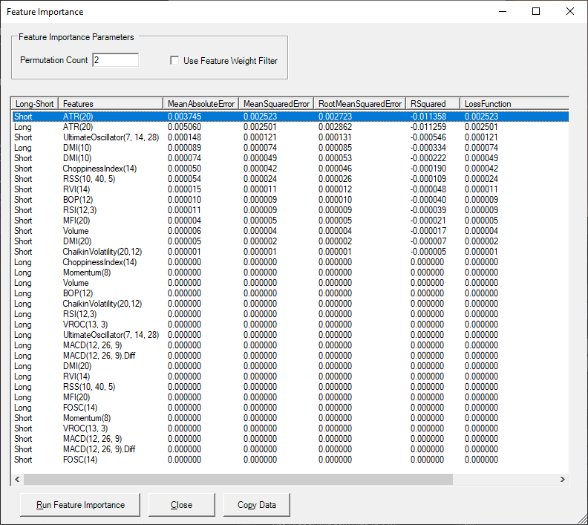Sort by RootMeanSquaredError column header
This screenshot has width=588, height=525.
point(359,103)
